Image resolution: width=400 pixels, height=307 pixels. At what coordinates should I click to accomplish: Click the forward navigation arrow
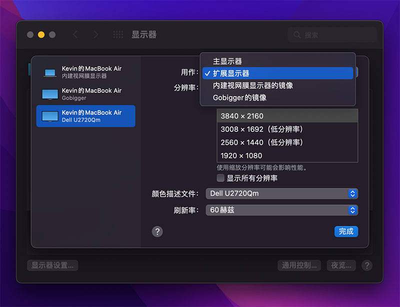[95, 34]
